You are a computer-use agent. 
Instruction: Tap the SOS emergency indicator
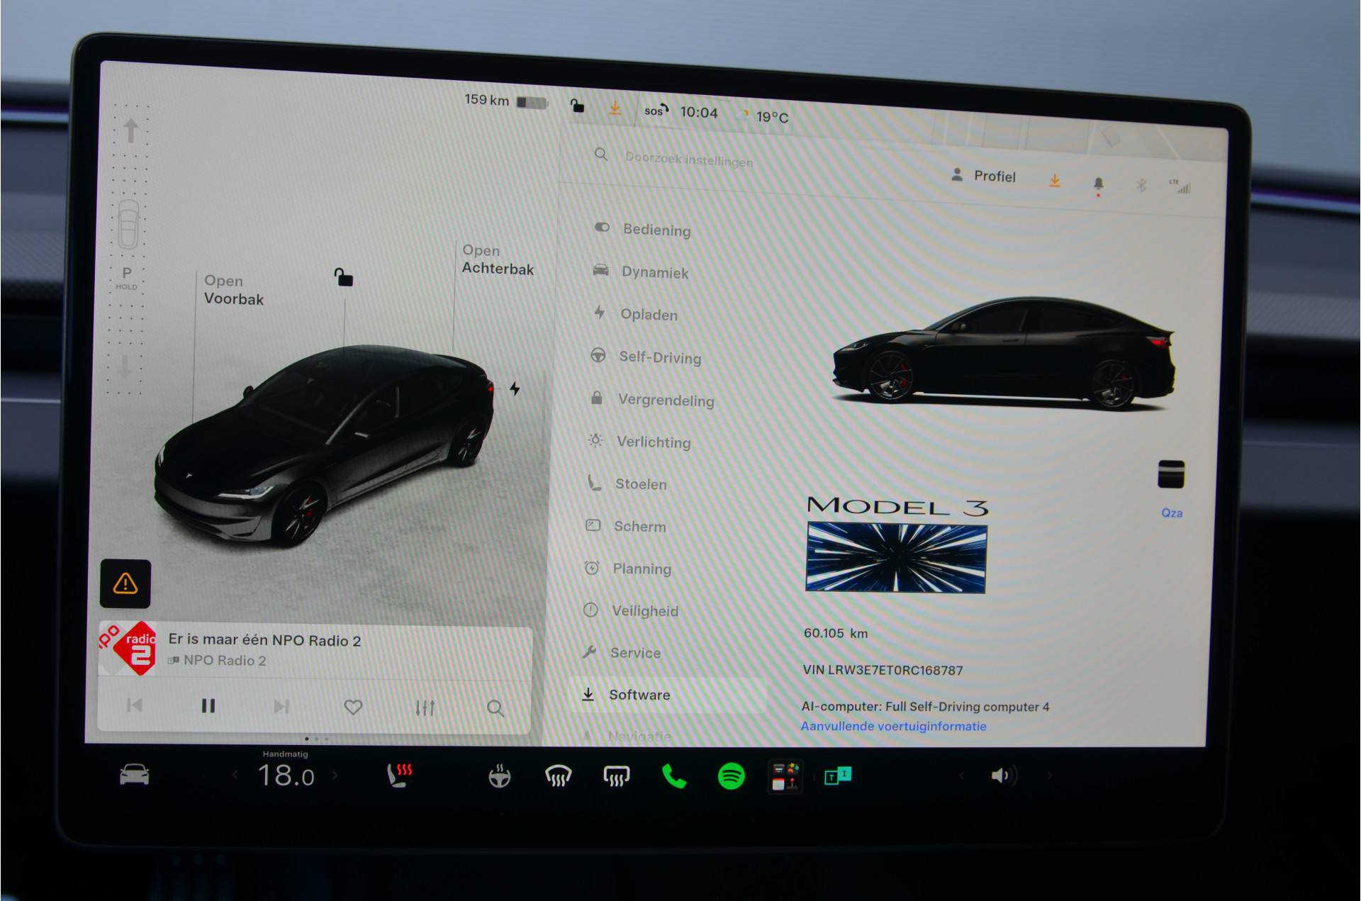tap(656, 110)
